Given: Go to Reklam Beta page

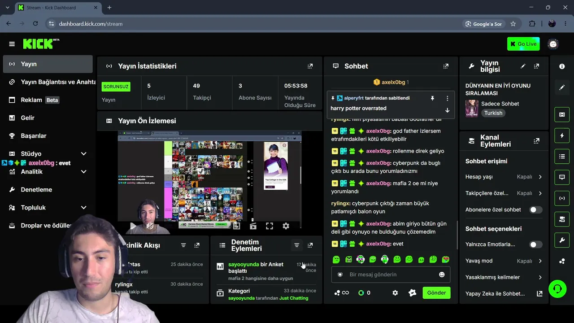Looking at the screenshot, I should pos(48,100).
